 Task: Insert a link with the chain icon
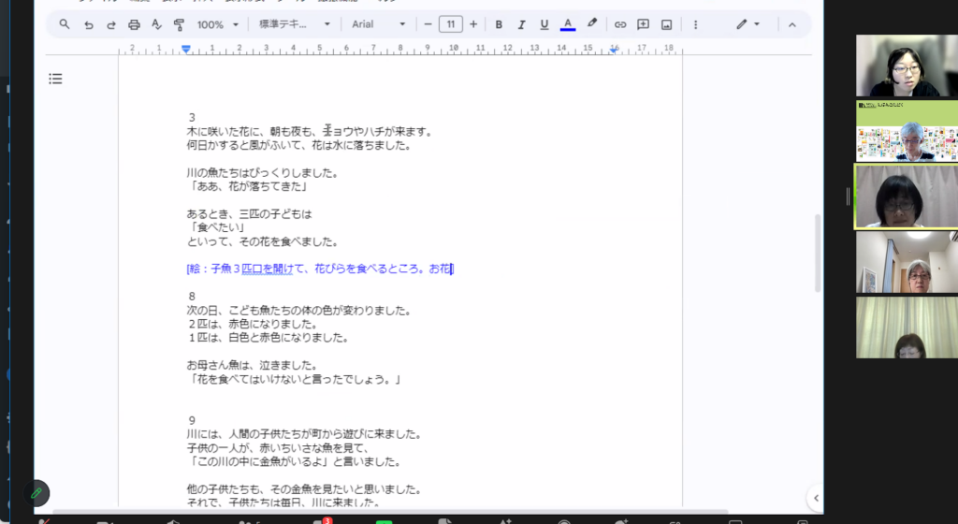[620, 24]
